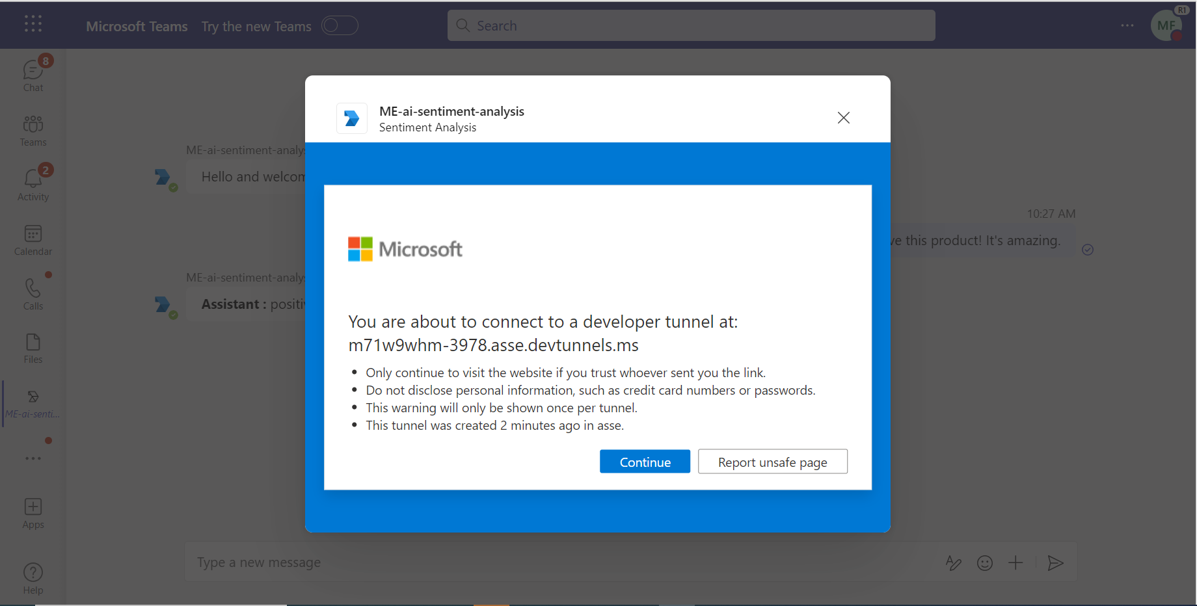The width and height of the screenshot is (1197, 606).
Task: Open the MF profile avatar menu
Action: point(1166,26)
